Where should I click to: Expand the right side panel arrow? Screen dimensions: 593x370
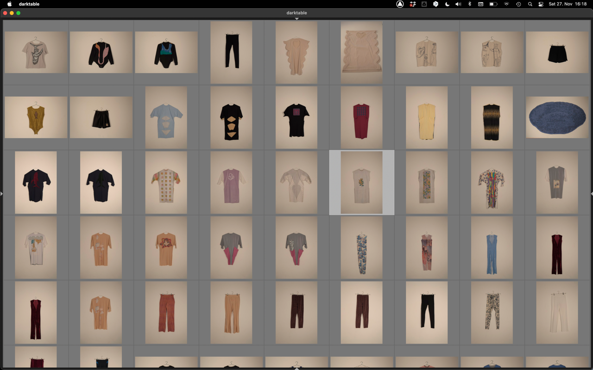pyautogui.click(x=592, y=194)
